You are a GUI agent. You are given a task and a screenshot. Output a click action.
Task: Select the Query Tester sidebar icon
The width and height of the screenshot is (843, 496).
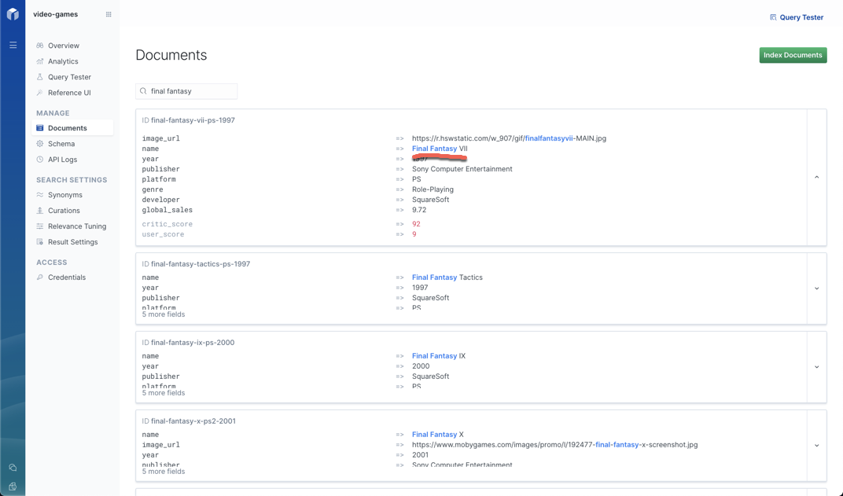click(39, 76)
